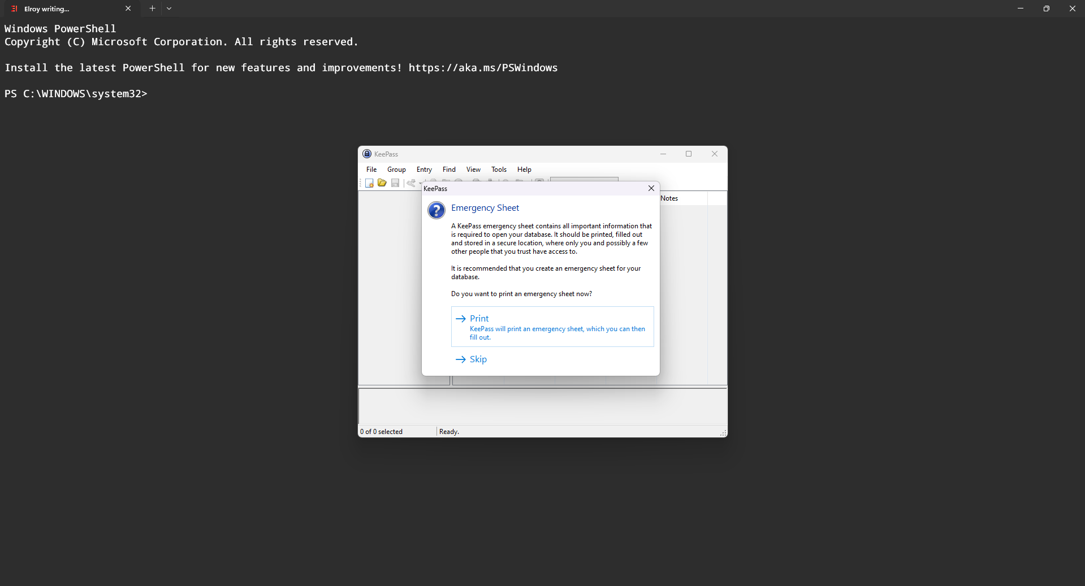Click the 'Ready.' status bar text
Screen dimensions: 1085x586
tap(449, 432)
